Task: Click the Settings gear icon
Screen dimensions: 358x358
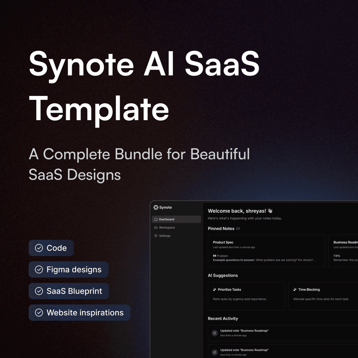Action: 156,236
